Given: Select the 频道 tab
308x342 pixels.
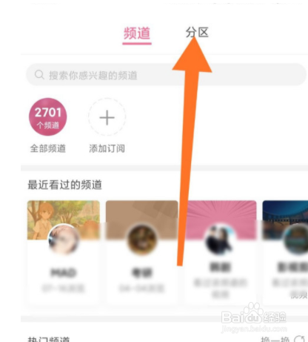Looking at the screenshot, I should click(x=137, y=33).
